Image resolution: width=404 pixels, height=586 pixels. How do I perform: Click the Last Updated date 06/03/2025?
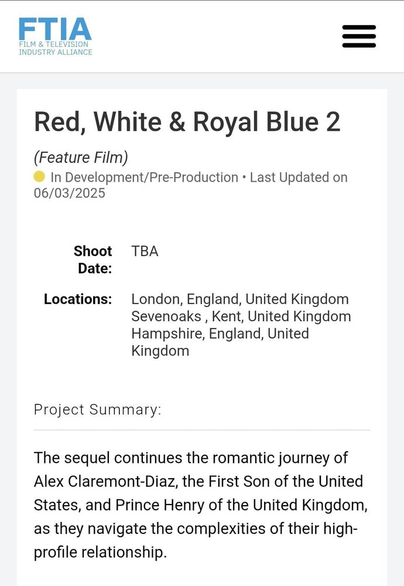coord(70,193)
